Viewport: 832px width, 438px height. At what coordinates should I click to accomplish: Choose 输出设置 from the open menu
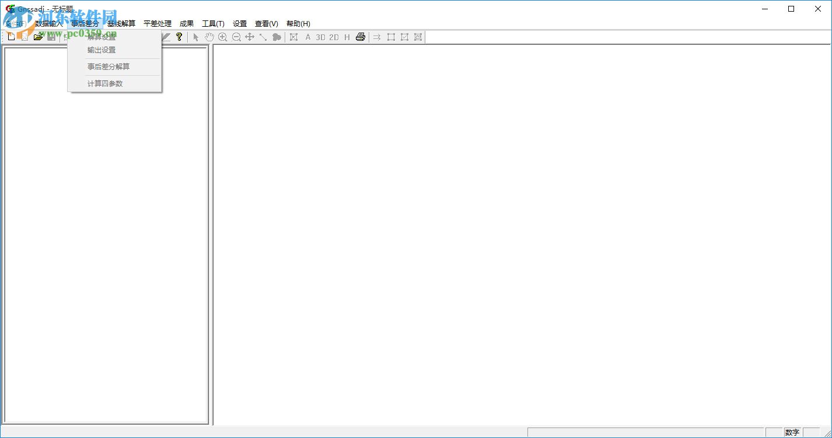pyautogui.click(x=102, y=50)
